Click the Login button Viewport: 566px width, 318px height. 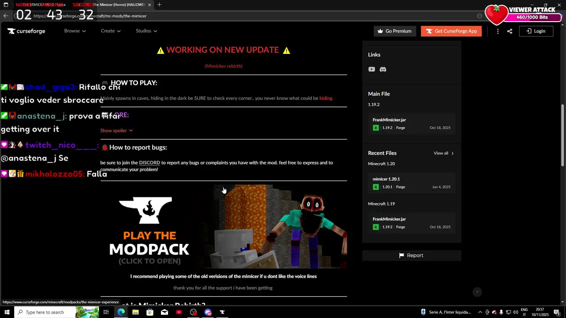(x=535, y=31)
